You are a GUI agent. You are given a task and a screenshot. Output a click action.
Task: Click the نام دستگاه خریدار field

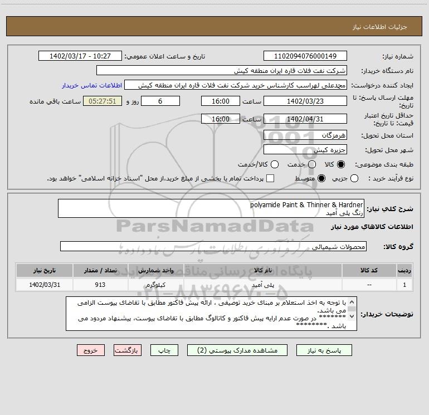pyautogui.click(x=222, y=70)
